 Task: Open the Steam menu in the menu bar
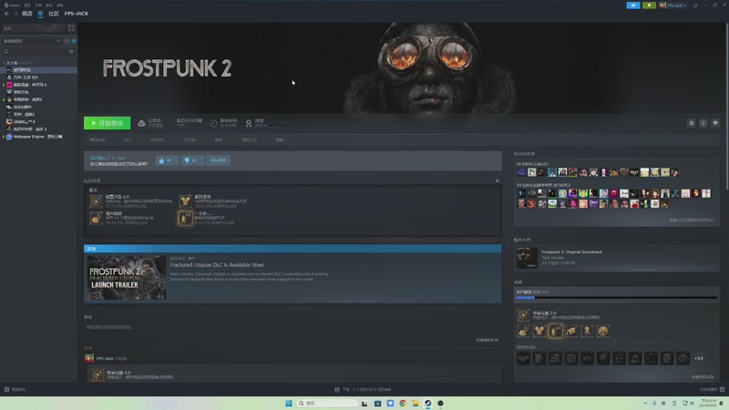(12, 5)
